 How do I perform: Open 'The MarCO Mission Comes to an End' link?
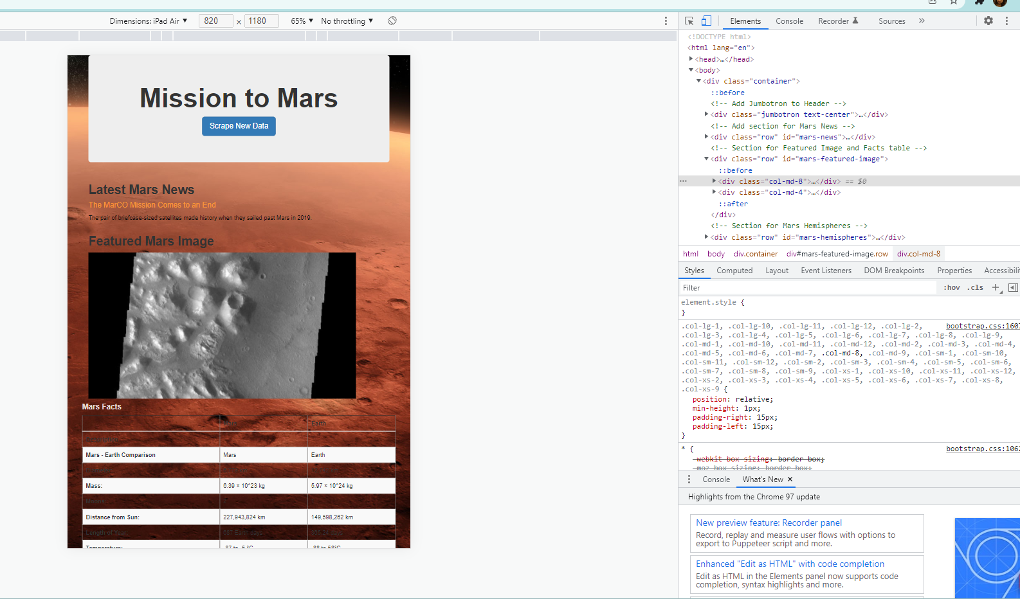coord(152,205)
